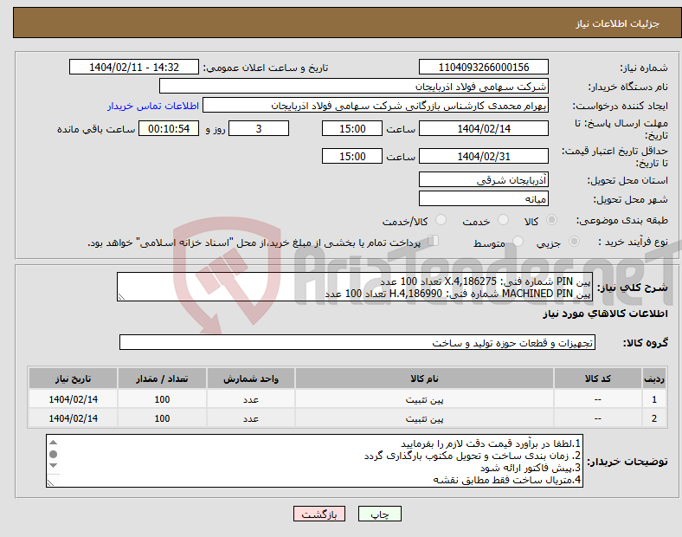The image size is (682, 537).
Task: Select the جزیی purchase type radio
Action: point(574,242)
